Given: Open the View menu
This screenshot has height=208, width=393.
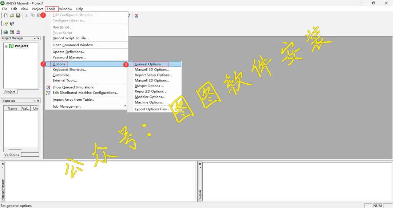Looking at the screenshot, I should tap(24, 9).
